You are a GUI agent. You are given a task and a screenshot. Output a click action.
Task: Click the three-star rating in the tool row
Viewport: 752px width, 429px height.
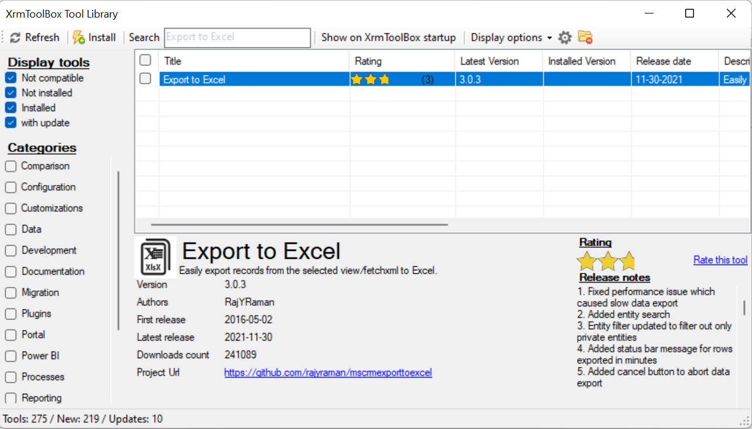click(370, 79)
